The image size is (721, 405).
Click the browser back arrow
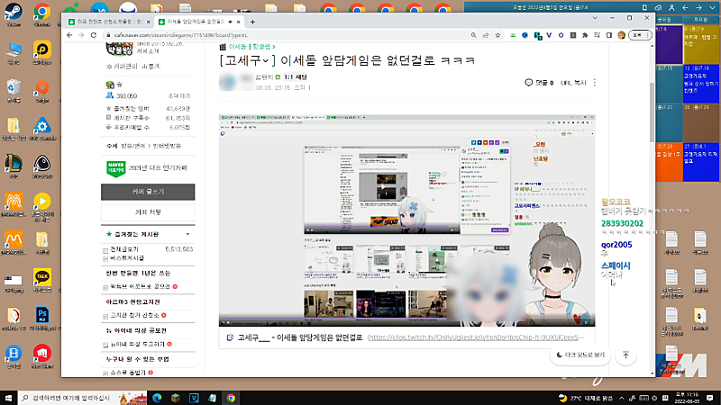[x=69, y=34]
